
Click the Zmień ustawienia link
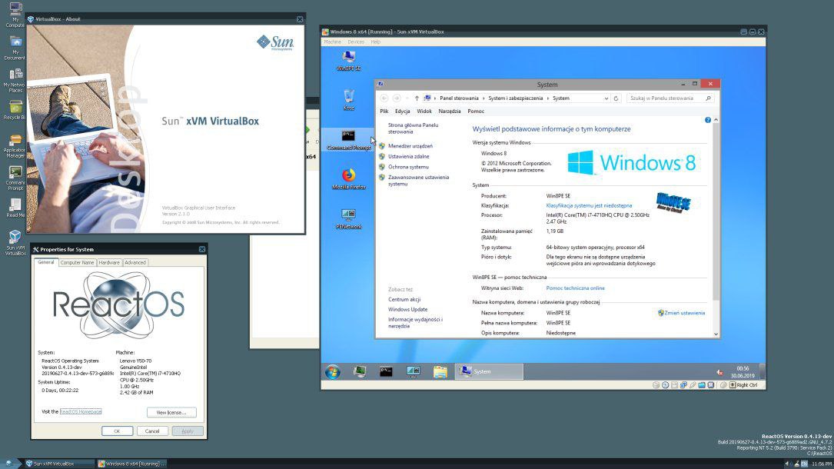685,313
